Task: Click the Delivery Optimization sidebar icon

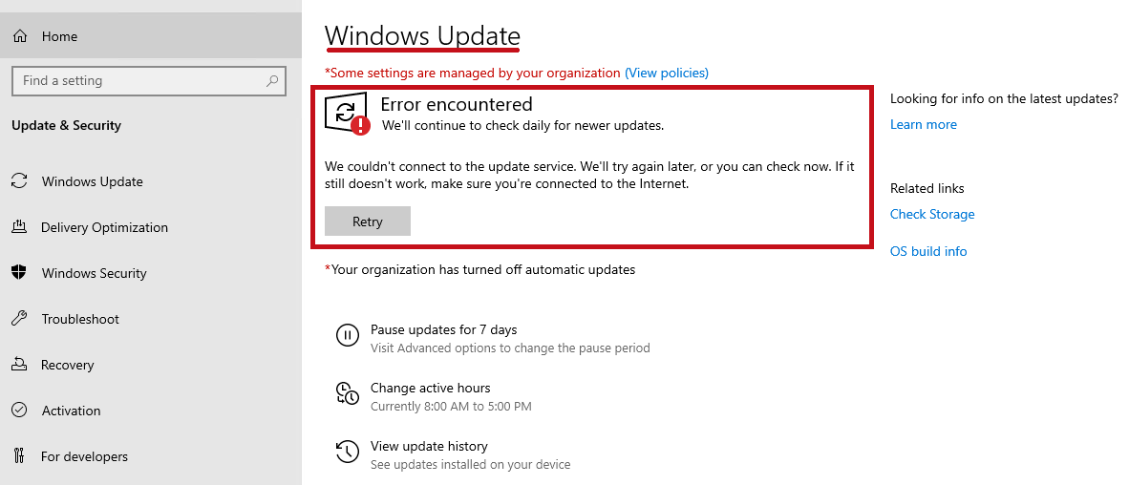Action: tap(19, 227)
